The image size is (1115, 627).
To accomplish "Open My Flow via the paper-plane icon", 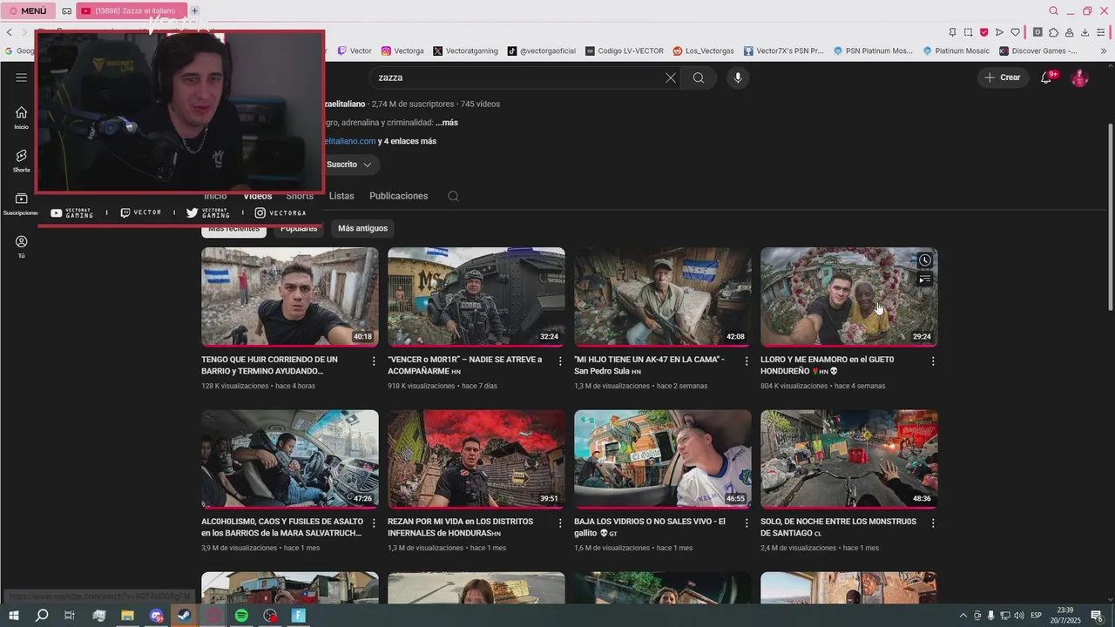I will [1000, 32].
